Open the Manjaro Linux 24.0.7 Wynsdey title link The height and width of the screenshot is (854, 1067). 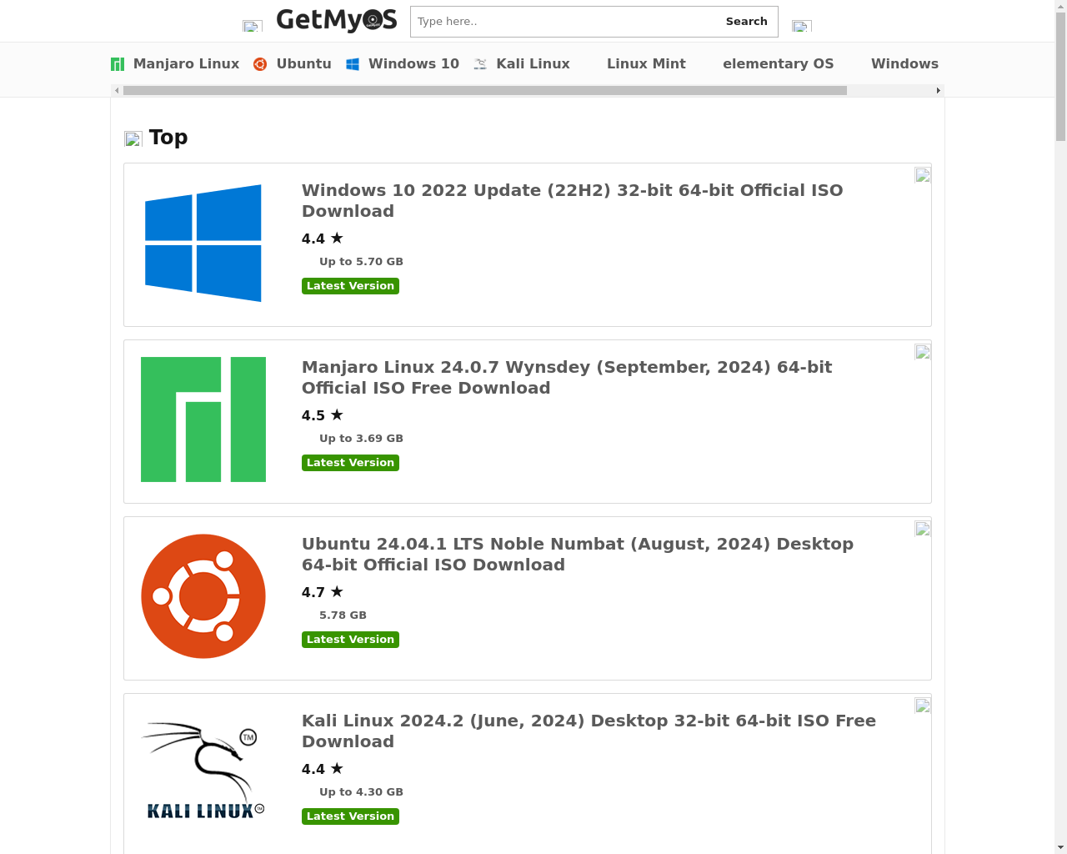pyautogui.click(x=567, y=378)
